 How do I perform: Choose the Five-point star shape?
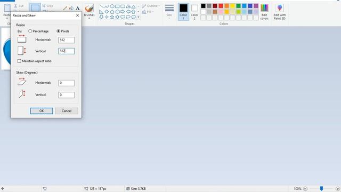(112, 17)
